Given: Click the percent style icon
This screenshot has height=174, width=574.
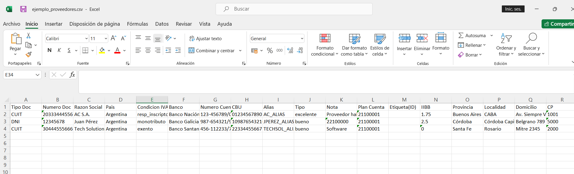Looking at the screenshot, I should pos(270,50).
